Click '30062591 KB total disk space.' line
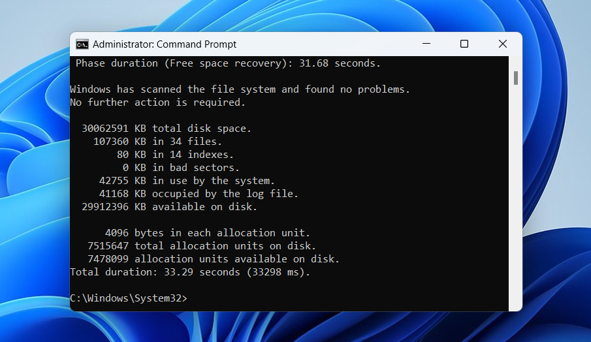Screen dimensions: 591x342 [x=167, y=129]
